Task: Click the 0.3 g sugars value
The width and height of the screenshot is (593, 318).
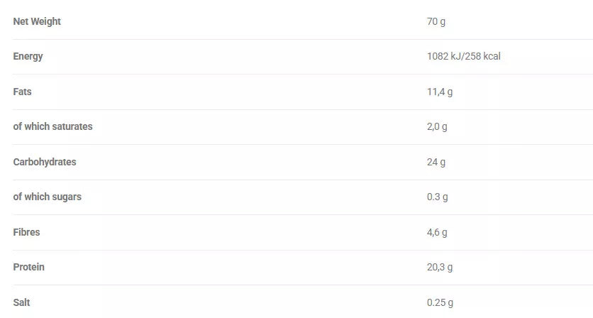Action: click(438, 197)
